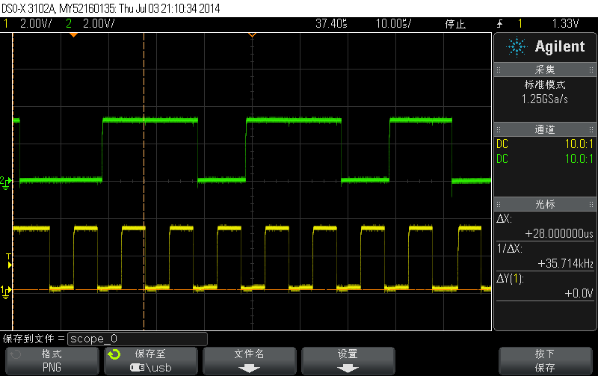598x376 pixels.
Task: Click the USB drive icon in Save To
Action: [138, 367]
